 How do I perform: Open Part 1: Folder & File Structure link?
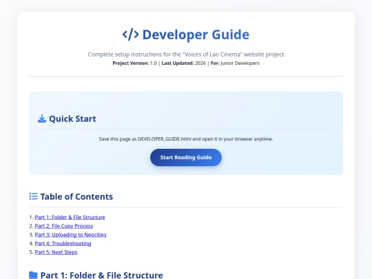coord(70,217)
